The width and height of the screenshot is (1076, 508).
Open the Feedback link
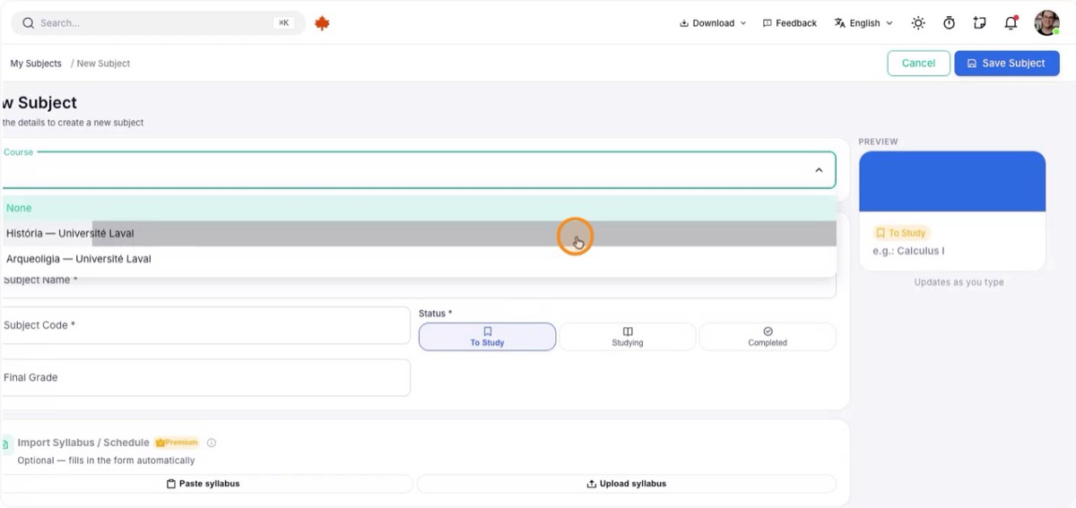[789, 23]
